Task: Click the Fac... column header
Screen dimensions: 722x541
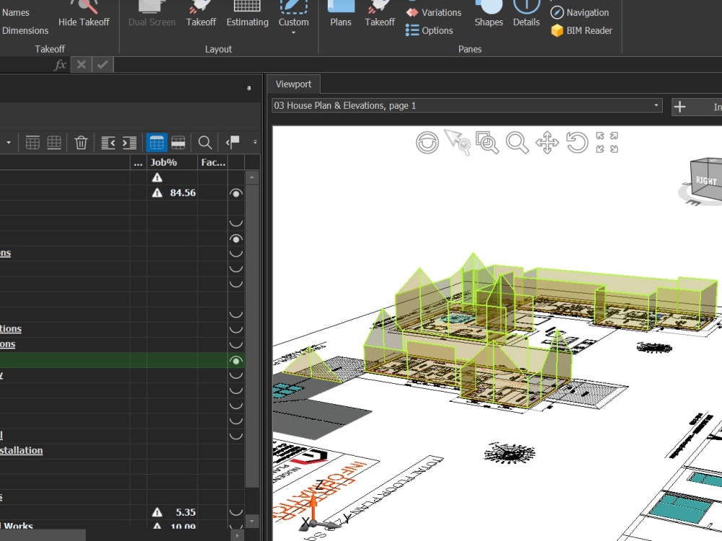Action: coord(213,162)
